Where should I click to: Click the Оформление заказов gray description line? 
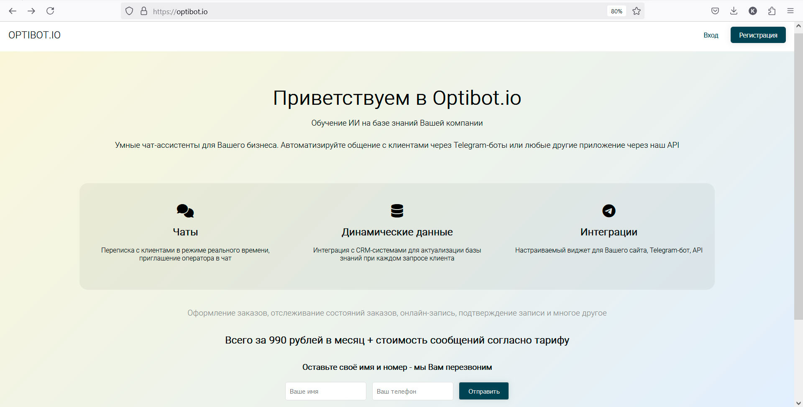click(x=397, y=313)
